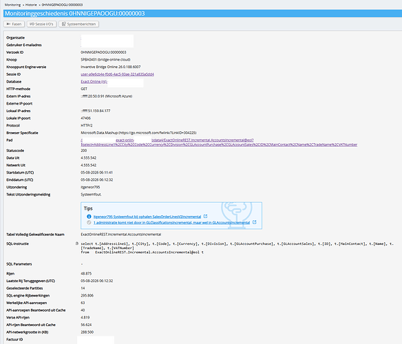
Task: Click the Fasen forward-arrows icon
Action: click(x=8, y=24)
